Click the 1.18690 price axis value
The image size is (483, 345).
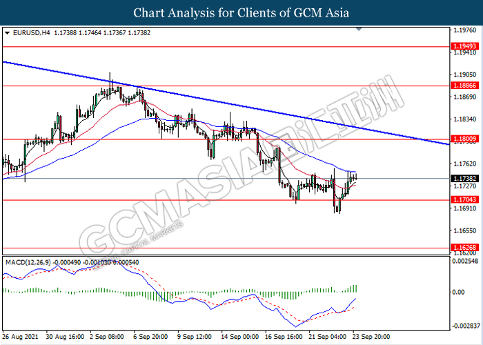pyautogui.click(x=464, y=97)
